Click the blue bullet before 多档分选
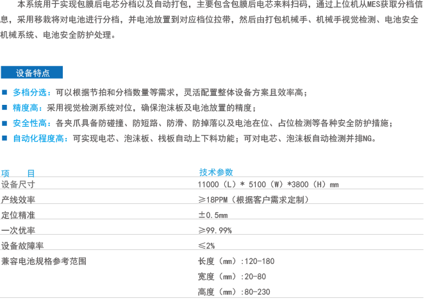430x305 pixels. (4, 92)
